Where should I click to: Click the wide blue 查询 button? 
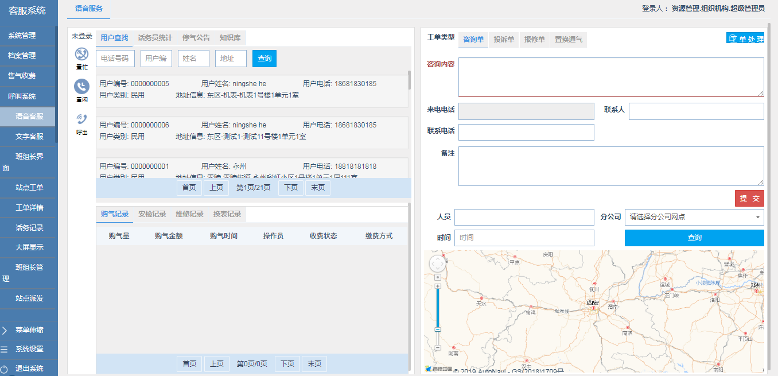(x=694, y=238)
